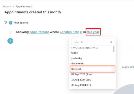
Task: Click the blue filter count badge
Action: (x=11, y=23)
